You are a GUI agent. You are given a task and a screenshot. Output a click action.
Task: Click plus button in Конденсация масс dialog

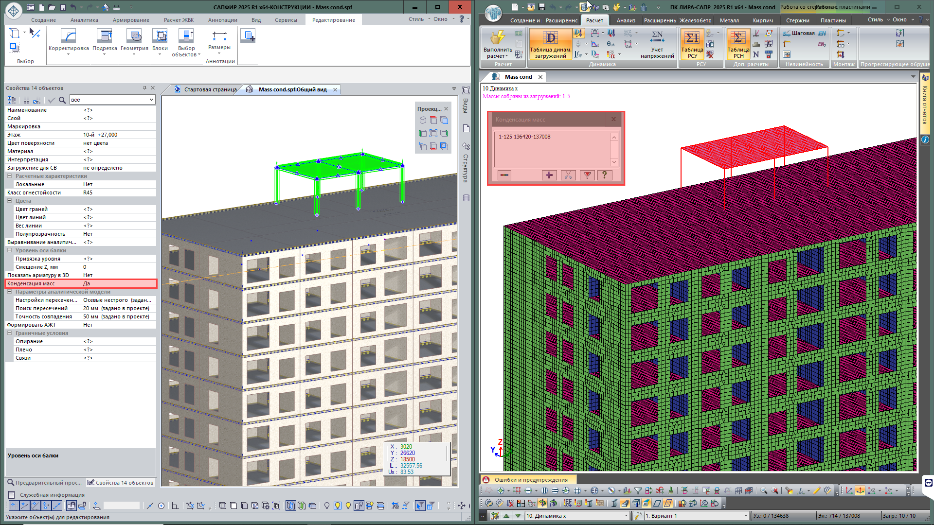549,175
